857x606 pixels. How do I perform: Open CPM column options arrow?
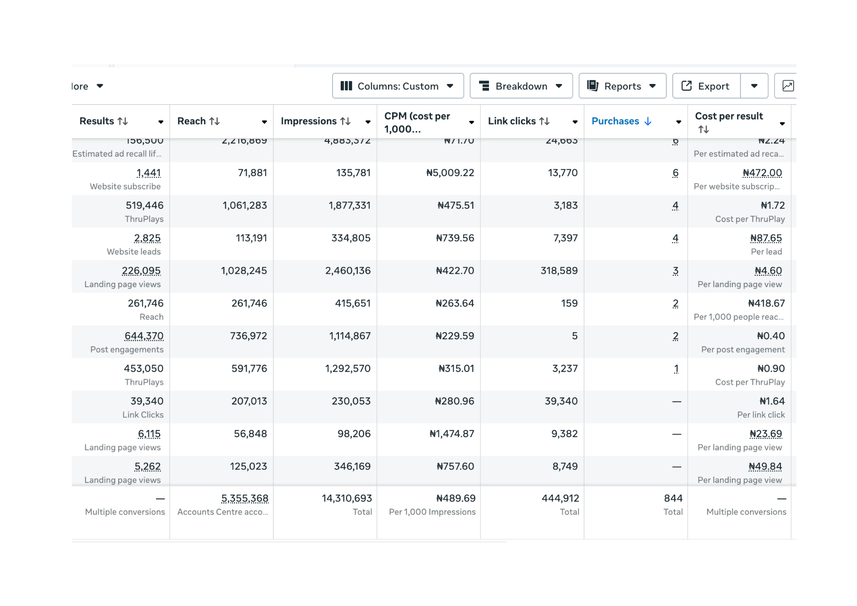472,122
